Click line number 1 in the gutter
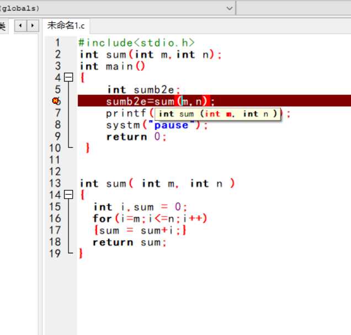The image size is (351, 335). tap(58, 42)
